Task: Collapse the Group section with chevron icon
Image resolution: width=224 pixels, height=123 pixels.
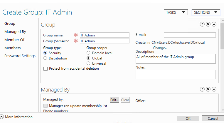Action: tap(214, 24)
